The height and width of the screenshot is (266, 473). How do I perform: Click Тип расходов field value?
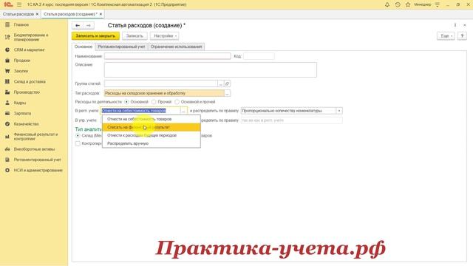[x=164, y=93]
